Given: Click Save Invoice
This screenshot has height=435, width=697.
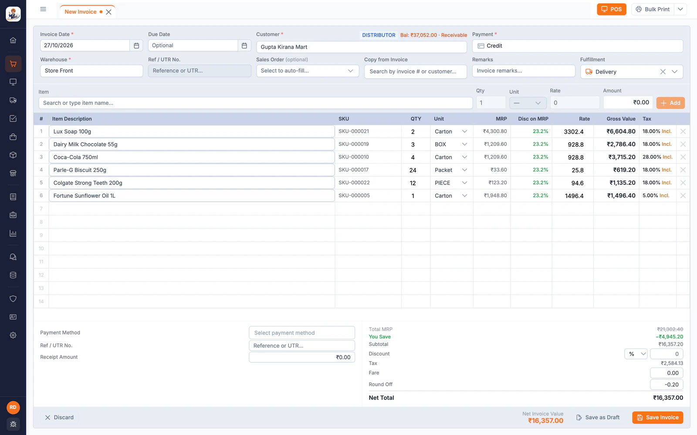Looking at the screenshot, I should click(658, 418).
